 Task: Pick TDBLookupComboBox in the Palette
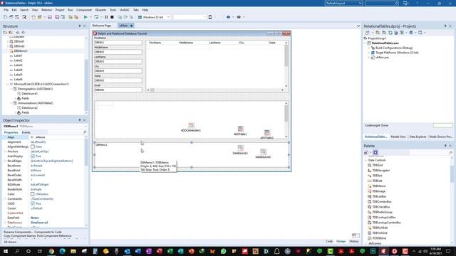pos(386,223)
